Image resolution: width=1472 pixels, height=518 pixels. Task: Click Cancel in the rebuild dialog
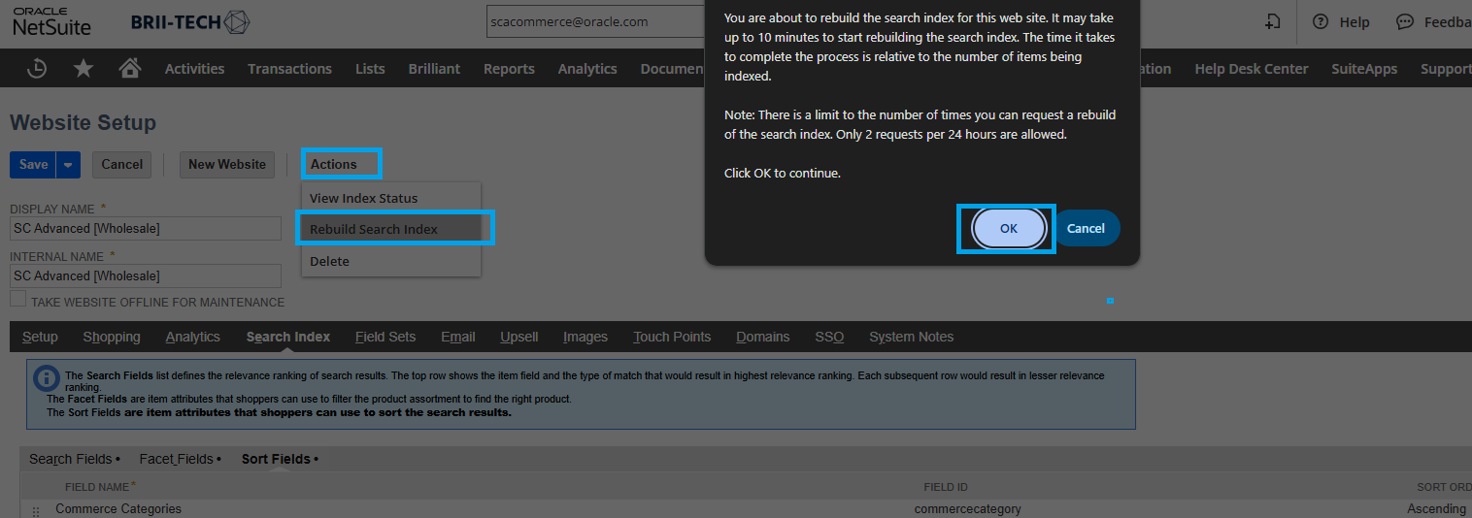[1086, 229]
